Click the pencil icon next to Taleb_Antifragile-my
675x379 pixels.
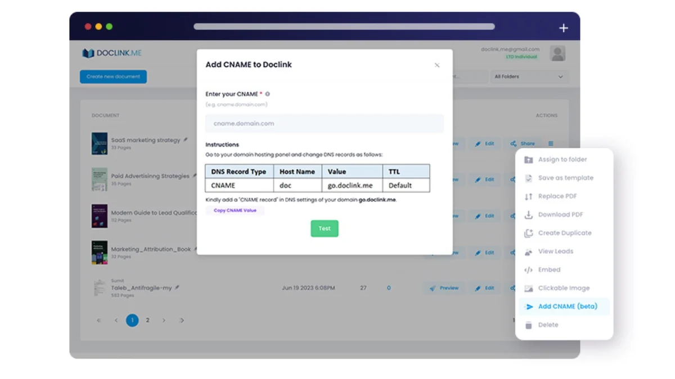[x=177, y=287]
